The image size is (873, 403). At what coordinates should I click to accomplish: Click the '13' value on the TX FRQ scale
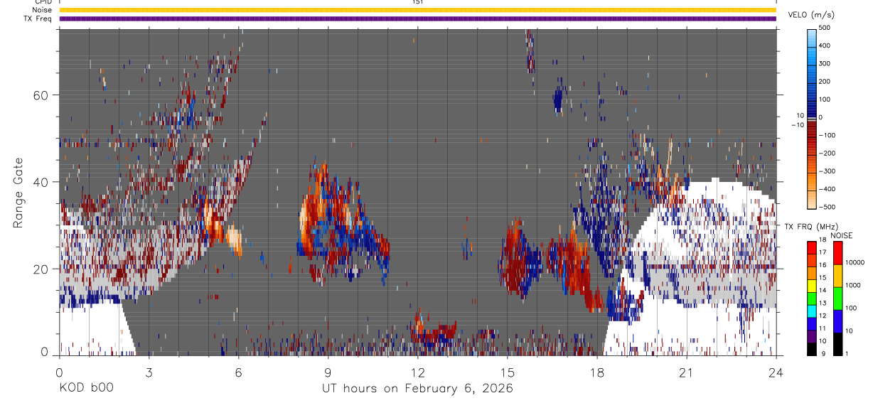pos(824,303)
